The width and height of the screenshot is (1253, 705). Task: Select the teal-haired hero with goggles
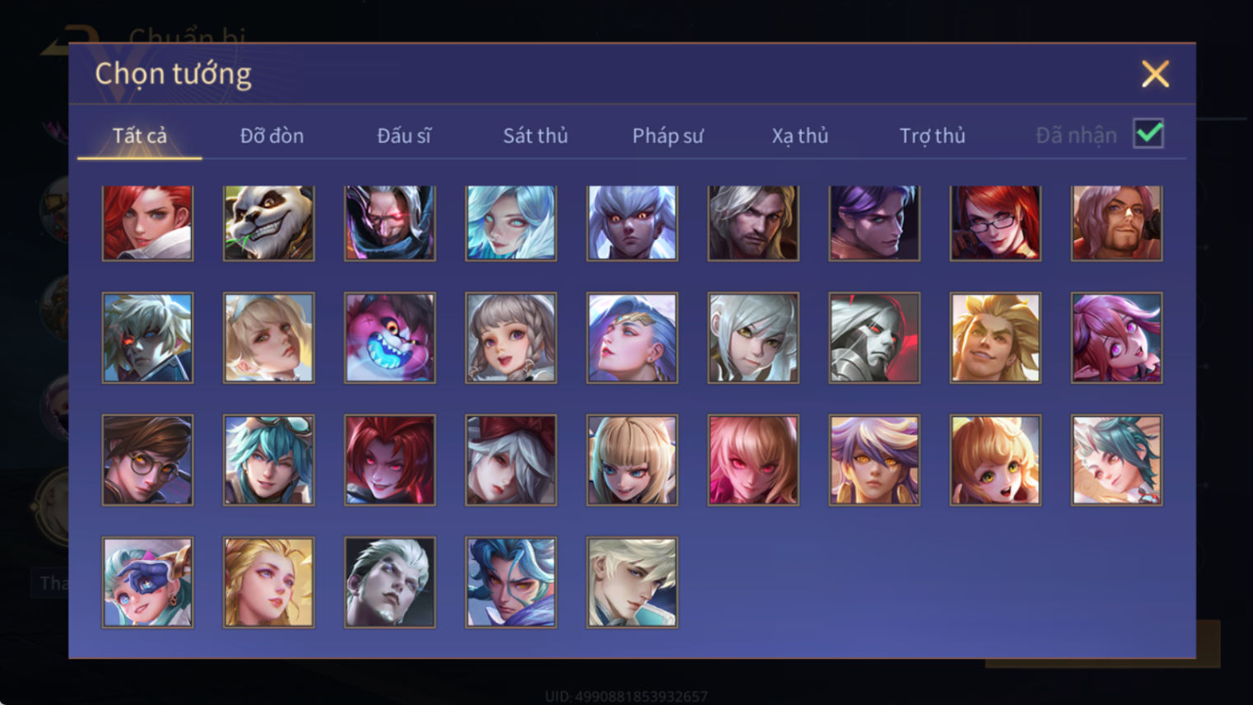pos(268,460)
